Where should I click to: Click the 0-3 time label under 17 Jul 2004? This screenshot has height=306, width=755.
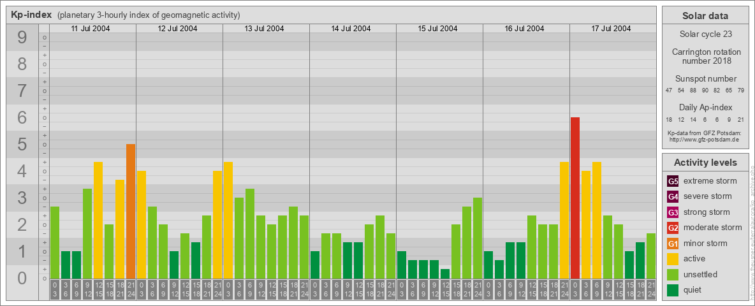click(575, 290)
